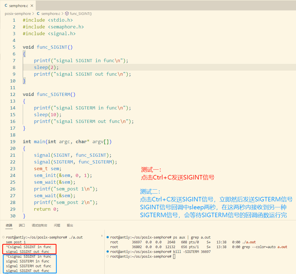
Task: Click the C language icon in the breadcrumb
Action: (38, 14)
